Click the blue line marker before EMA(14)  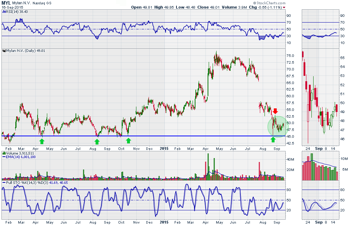4,157
